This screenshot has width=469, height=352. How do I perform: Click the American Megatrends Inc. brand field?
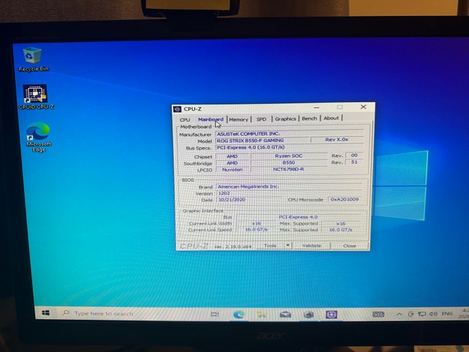pos(290,186)
